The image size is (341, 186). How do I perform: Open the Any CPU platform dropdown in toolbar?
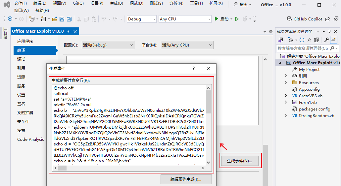(185, 19)
